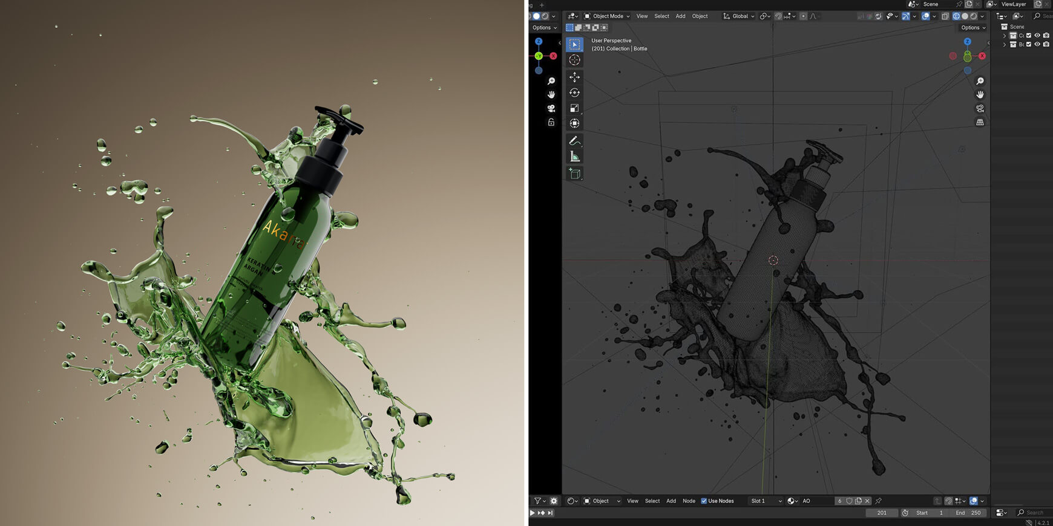Hide the second collection via eye icon
Screen dimensions: 1053x526
point(1037,45)
